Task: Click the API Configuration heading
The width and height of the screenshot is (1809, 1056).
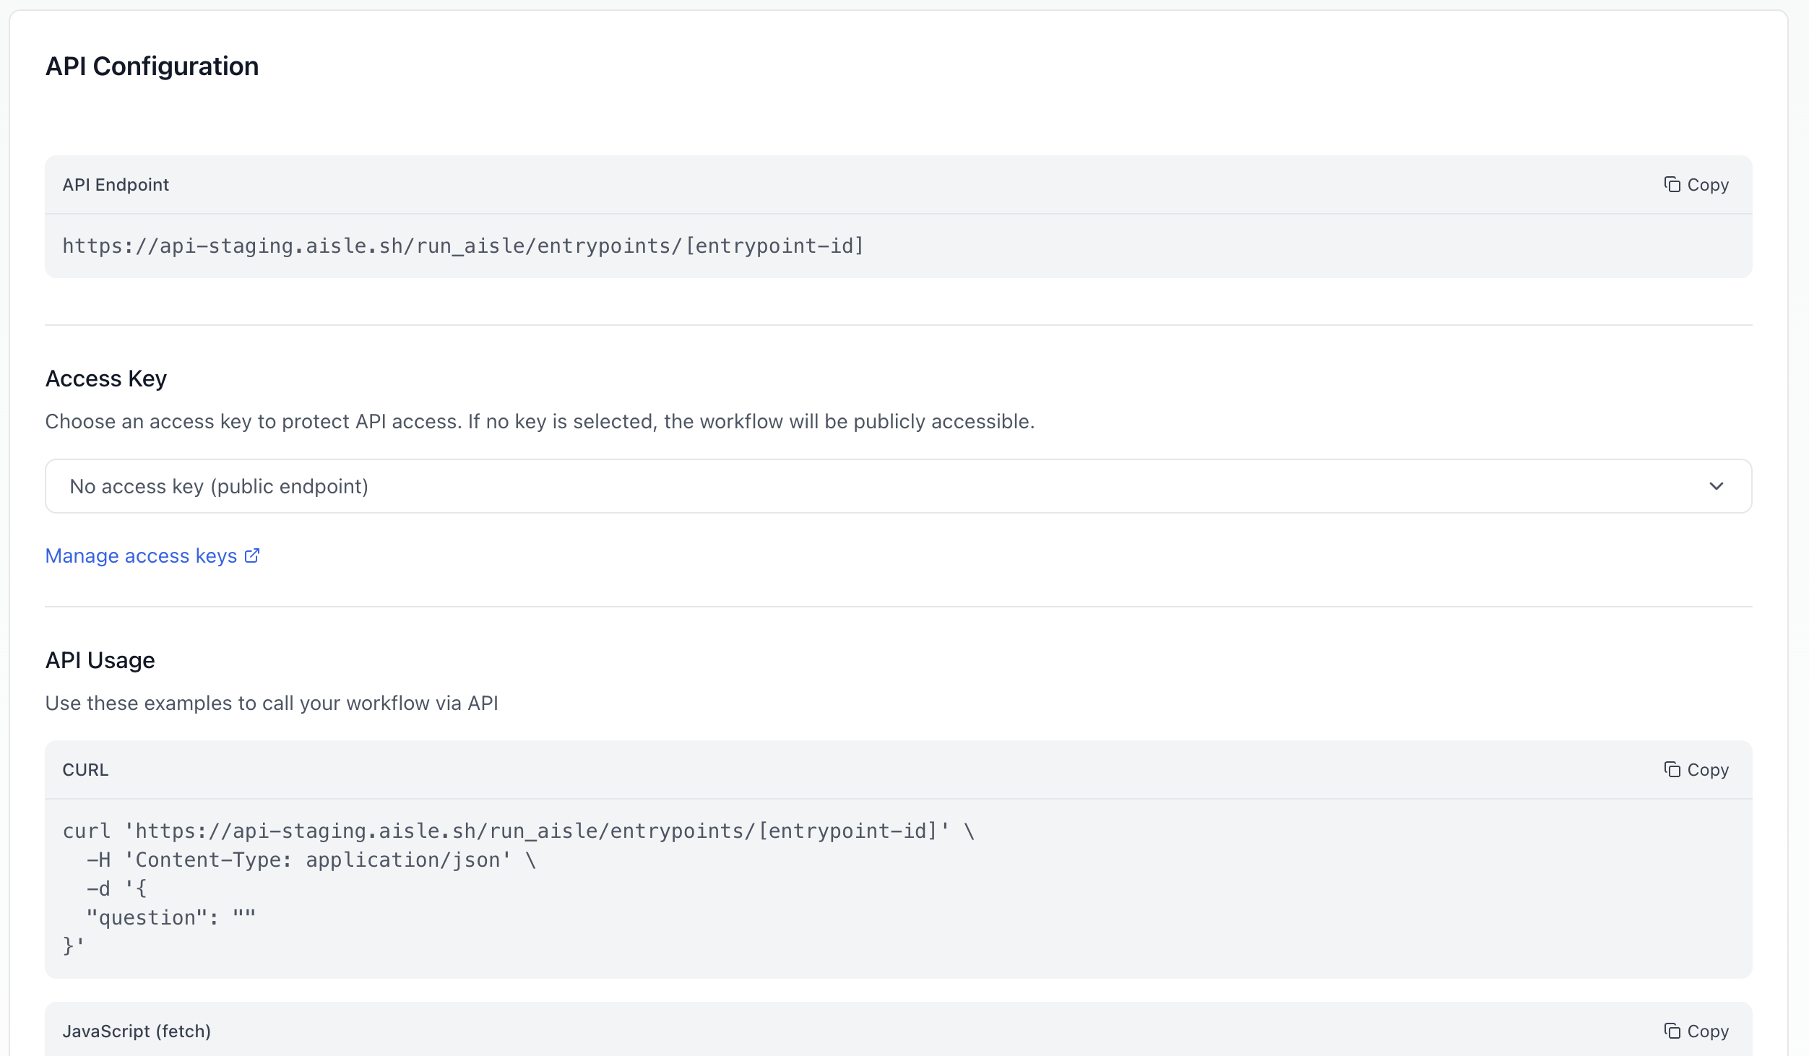Action: [152, 66]
